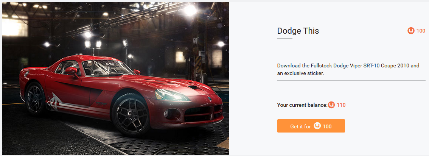Open the red Dodge Viper preview image
Image resolution: width=429 pixels, height=156 pixels.
click(x=115, y=78)
